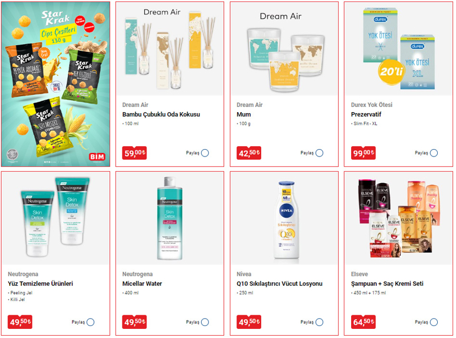Open the Dream Air candles product image
Viewport: 456px width, 338px height.
(x=284, y=50)
